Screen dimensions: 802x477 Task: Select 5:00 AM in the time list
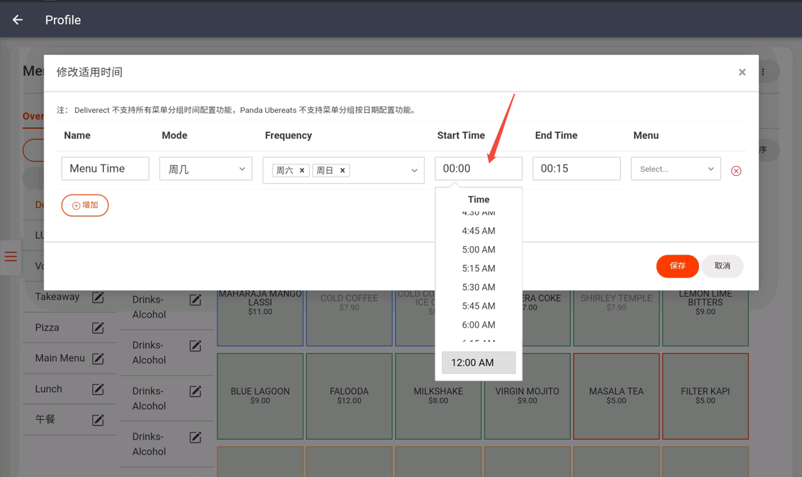click(x=478, y=250)
